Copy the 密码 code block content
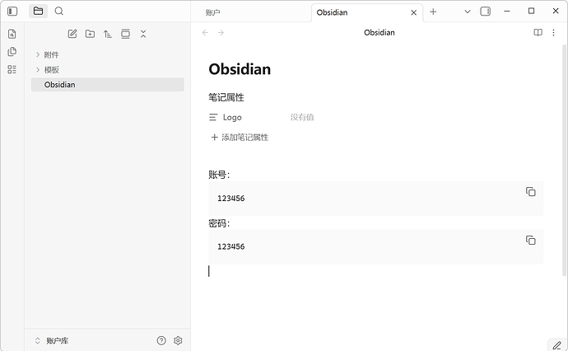This screenshot has height=351, width=568. coord(530,241)
